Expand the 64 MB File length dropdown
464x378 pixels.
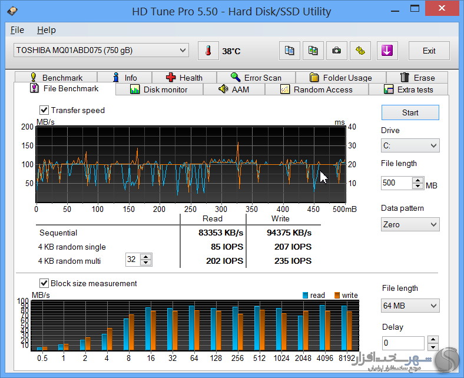[x=410, y=306]
